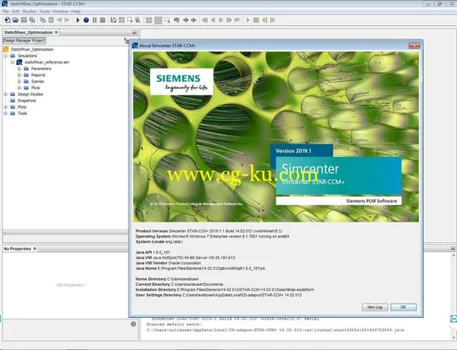Click the Save All toolbar icon

(32, 20)
